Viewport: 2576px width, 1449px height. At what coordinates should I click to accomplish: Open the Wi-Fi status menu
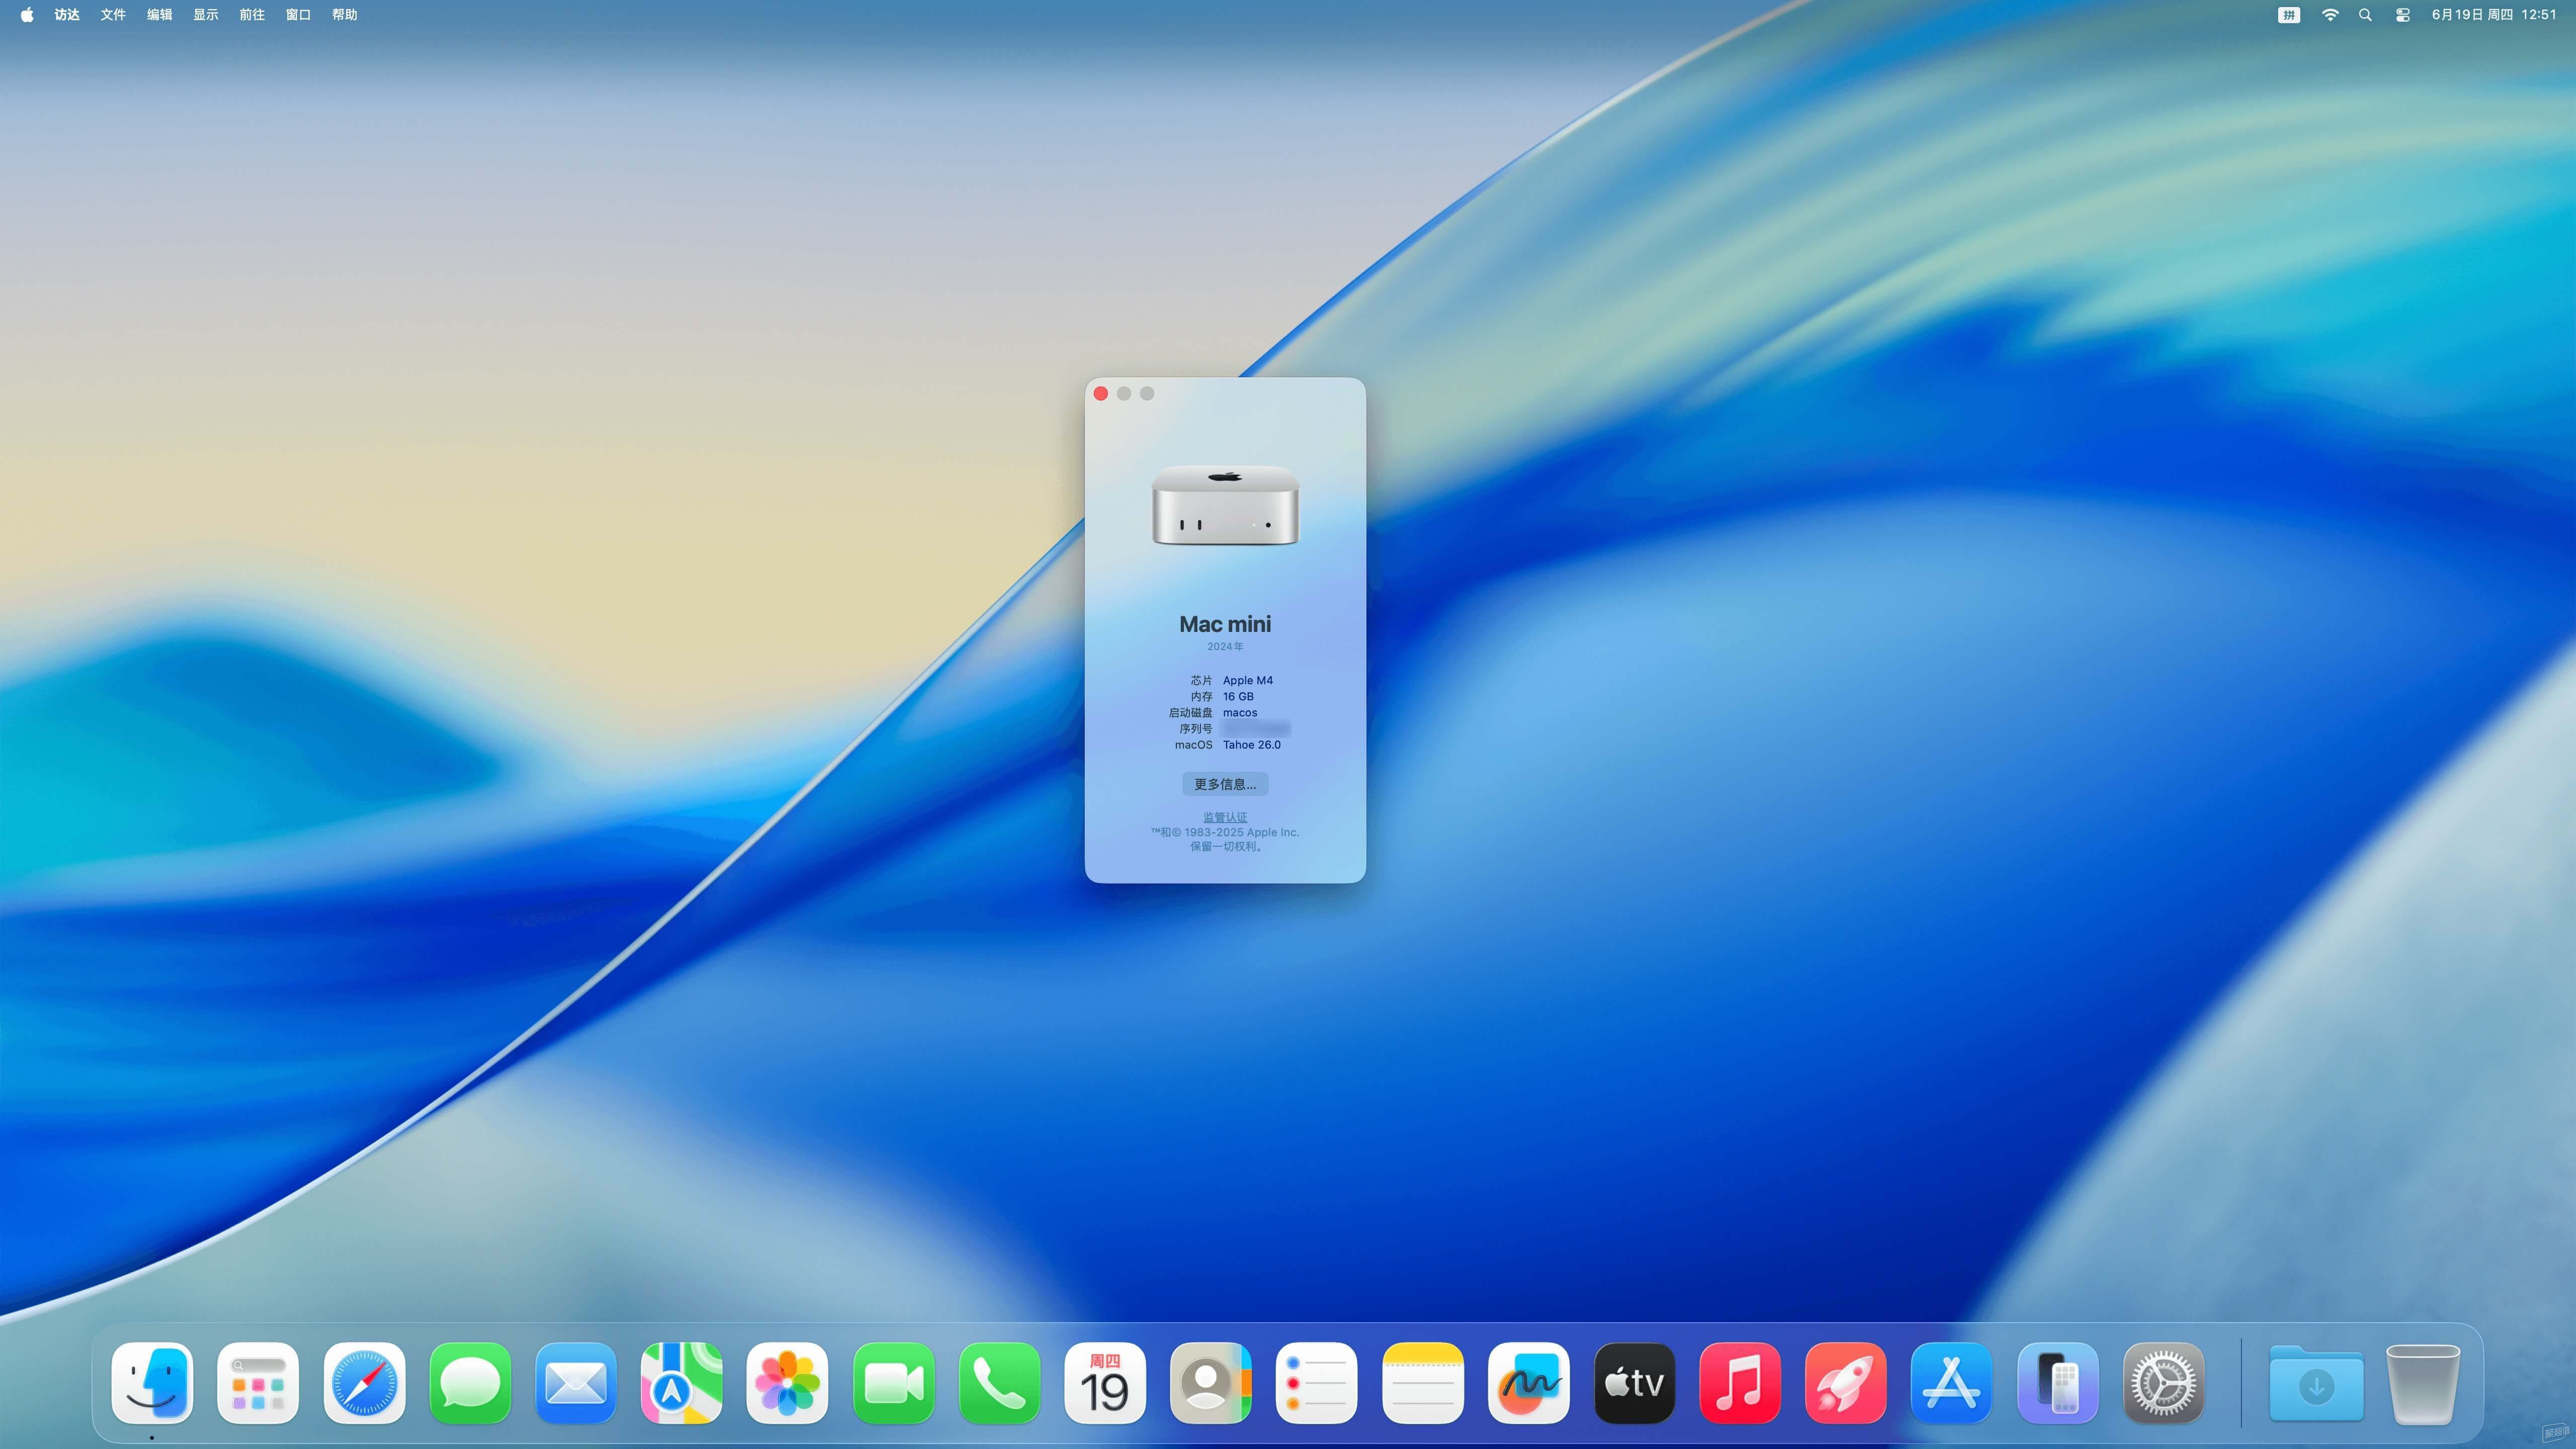point(2330,14)
